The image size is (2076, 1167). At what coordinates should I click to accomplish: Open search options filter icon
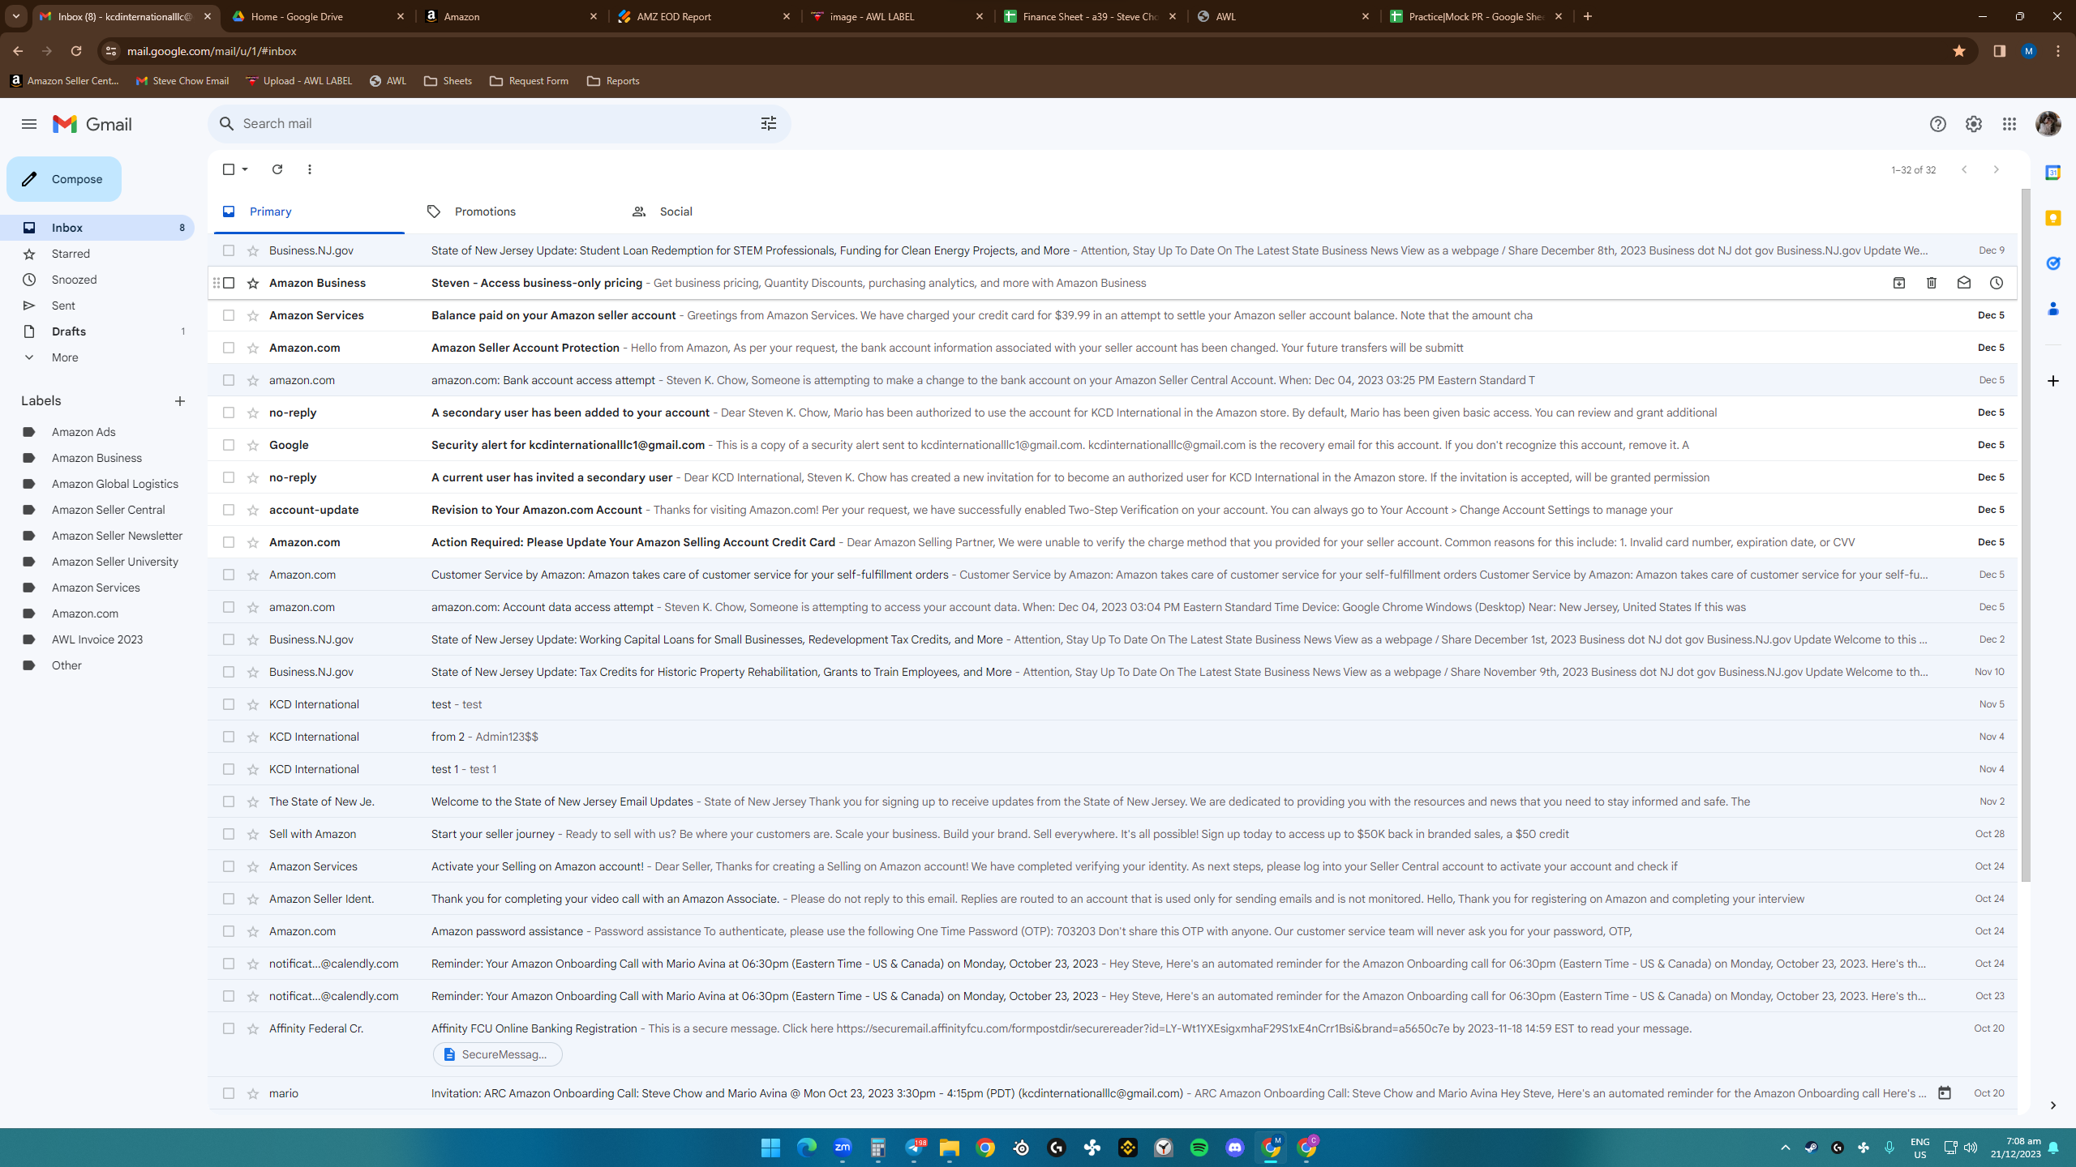point(768,123)
